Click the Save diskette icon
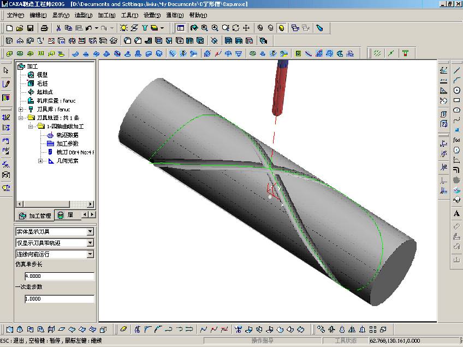Screen dimensions: 463x347 [x=30, y=28]
